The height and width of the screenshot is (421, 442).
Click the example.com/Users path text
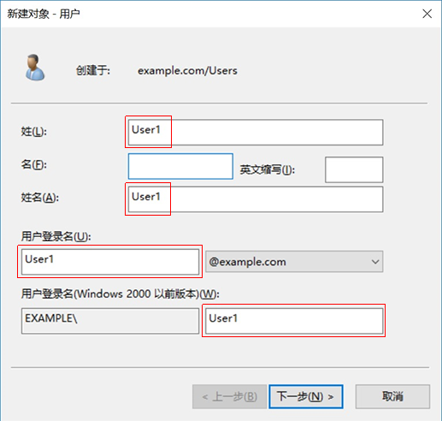187,71
